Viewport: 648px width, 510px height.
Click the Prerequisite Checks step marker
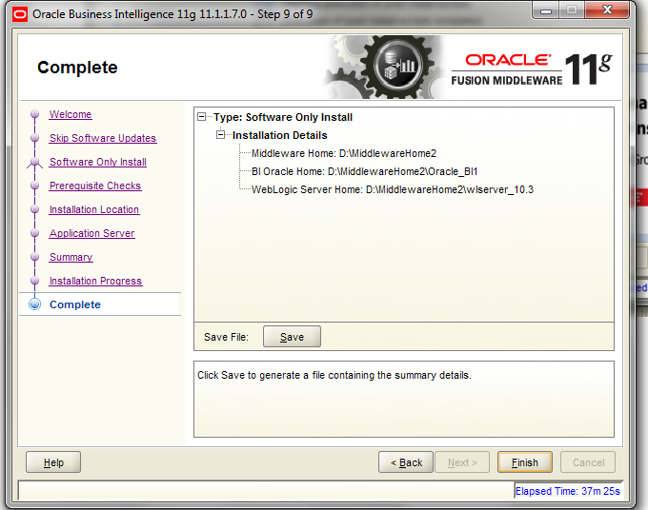pos(34,186)
